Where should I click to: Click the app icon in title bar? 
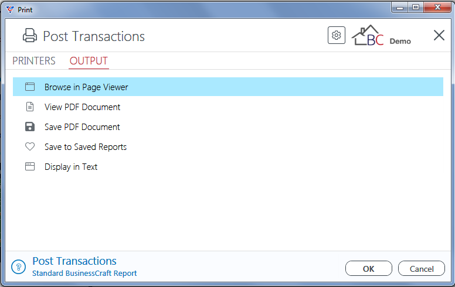click(x=10, y=9)
